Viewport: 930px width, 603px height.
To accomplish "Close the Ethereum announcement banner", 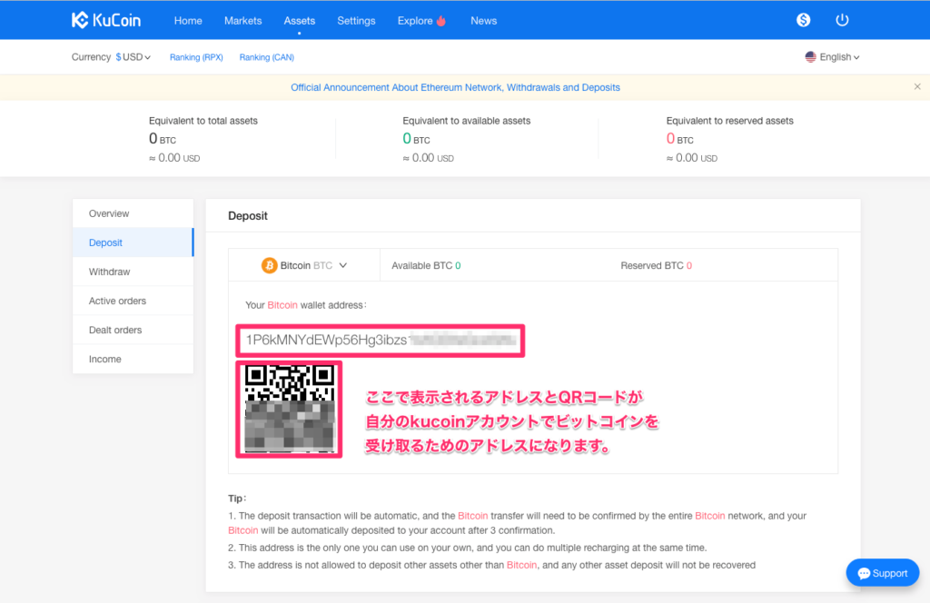I will (917, 86).
